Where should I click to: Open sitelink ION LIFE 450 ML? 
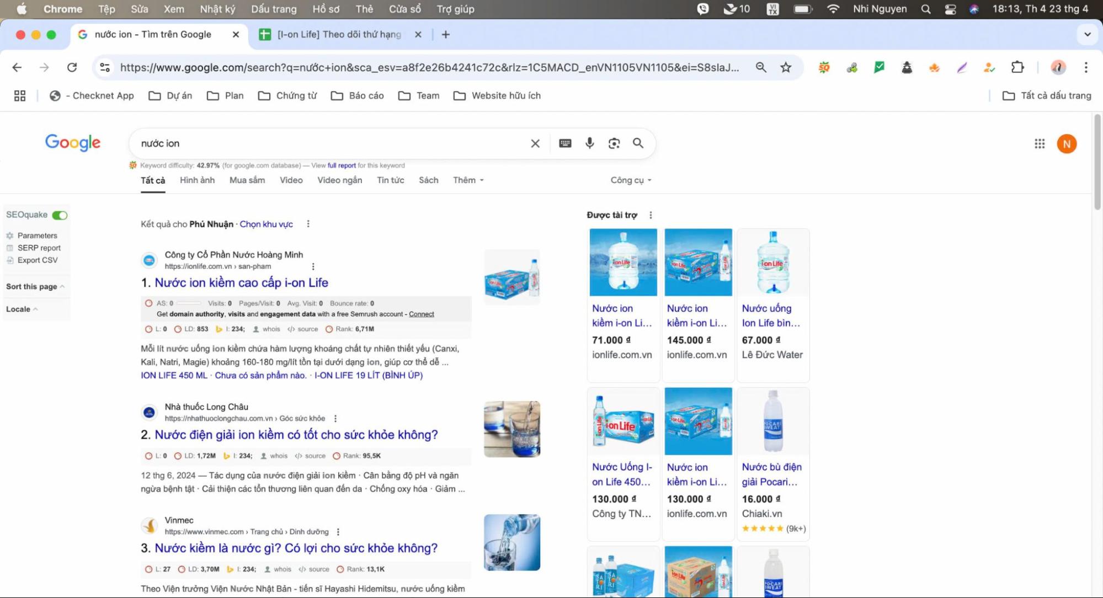click(174, 376)
